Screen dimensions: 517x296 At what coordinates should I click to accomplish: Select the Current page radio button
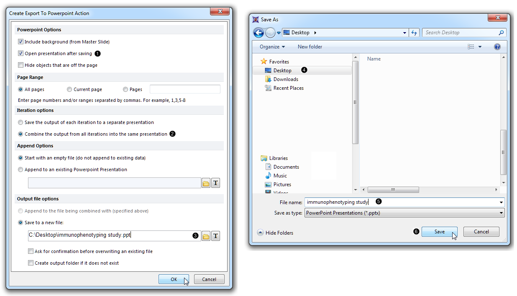pos(69,89)
